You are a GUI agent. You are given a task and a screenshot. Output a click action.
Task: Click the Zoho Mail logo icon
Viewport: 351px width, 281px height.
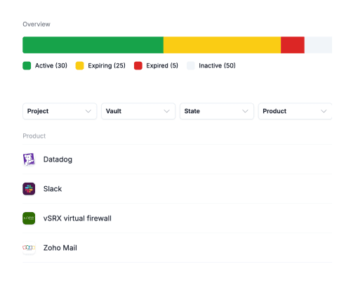point(29,248)
